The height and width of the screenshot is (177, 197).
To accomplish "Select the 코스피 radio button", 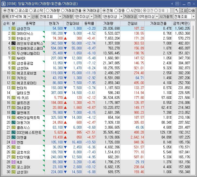I will [x=16, y=10].
